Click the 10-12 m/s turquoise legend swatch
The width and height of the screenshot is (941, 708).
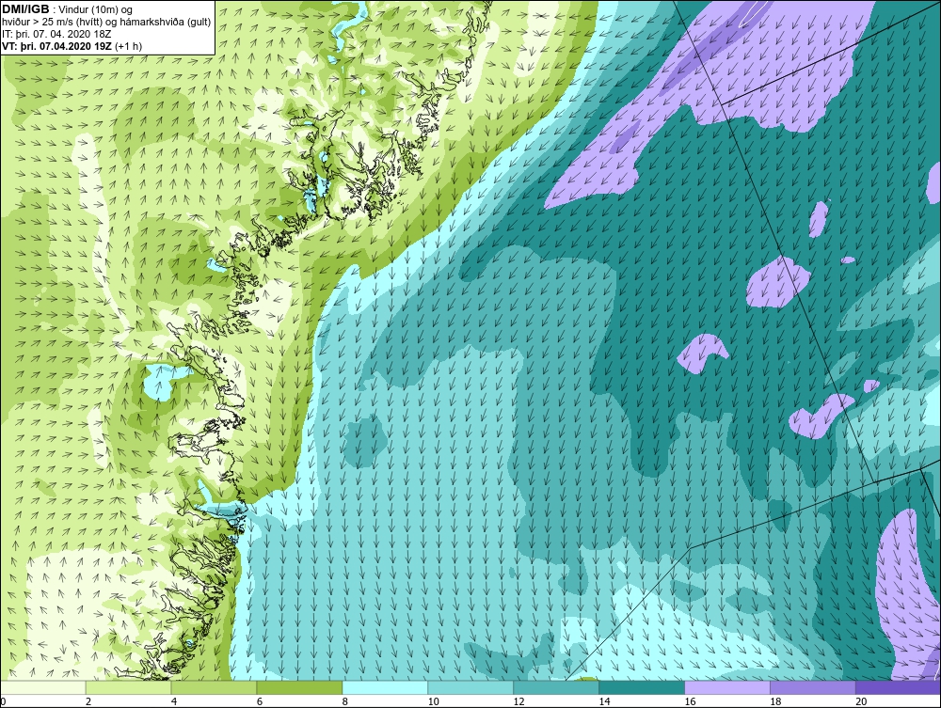click(470, 687)
